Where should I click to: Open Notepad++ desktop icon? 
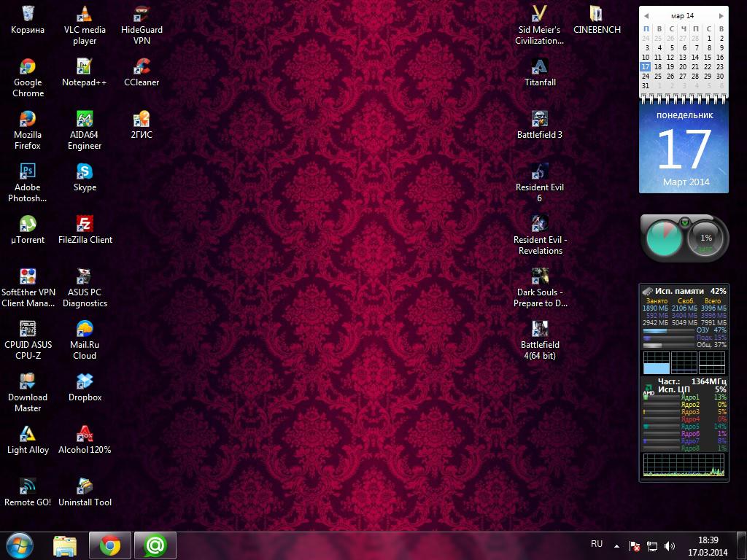(x=85, y=72)
